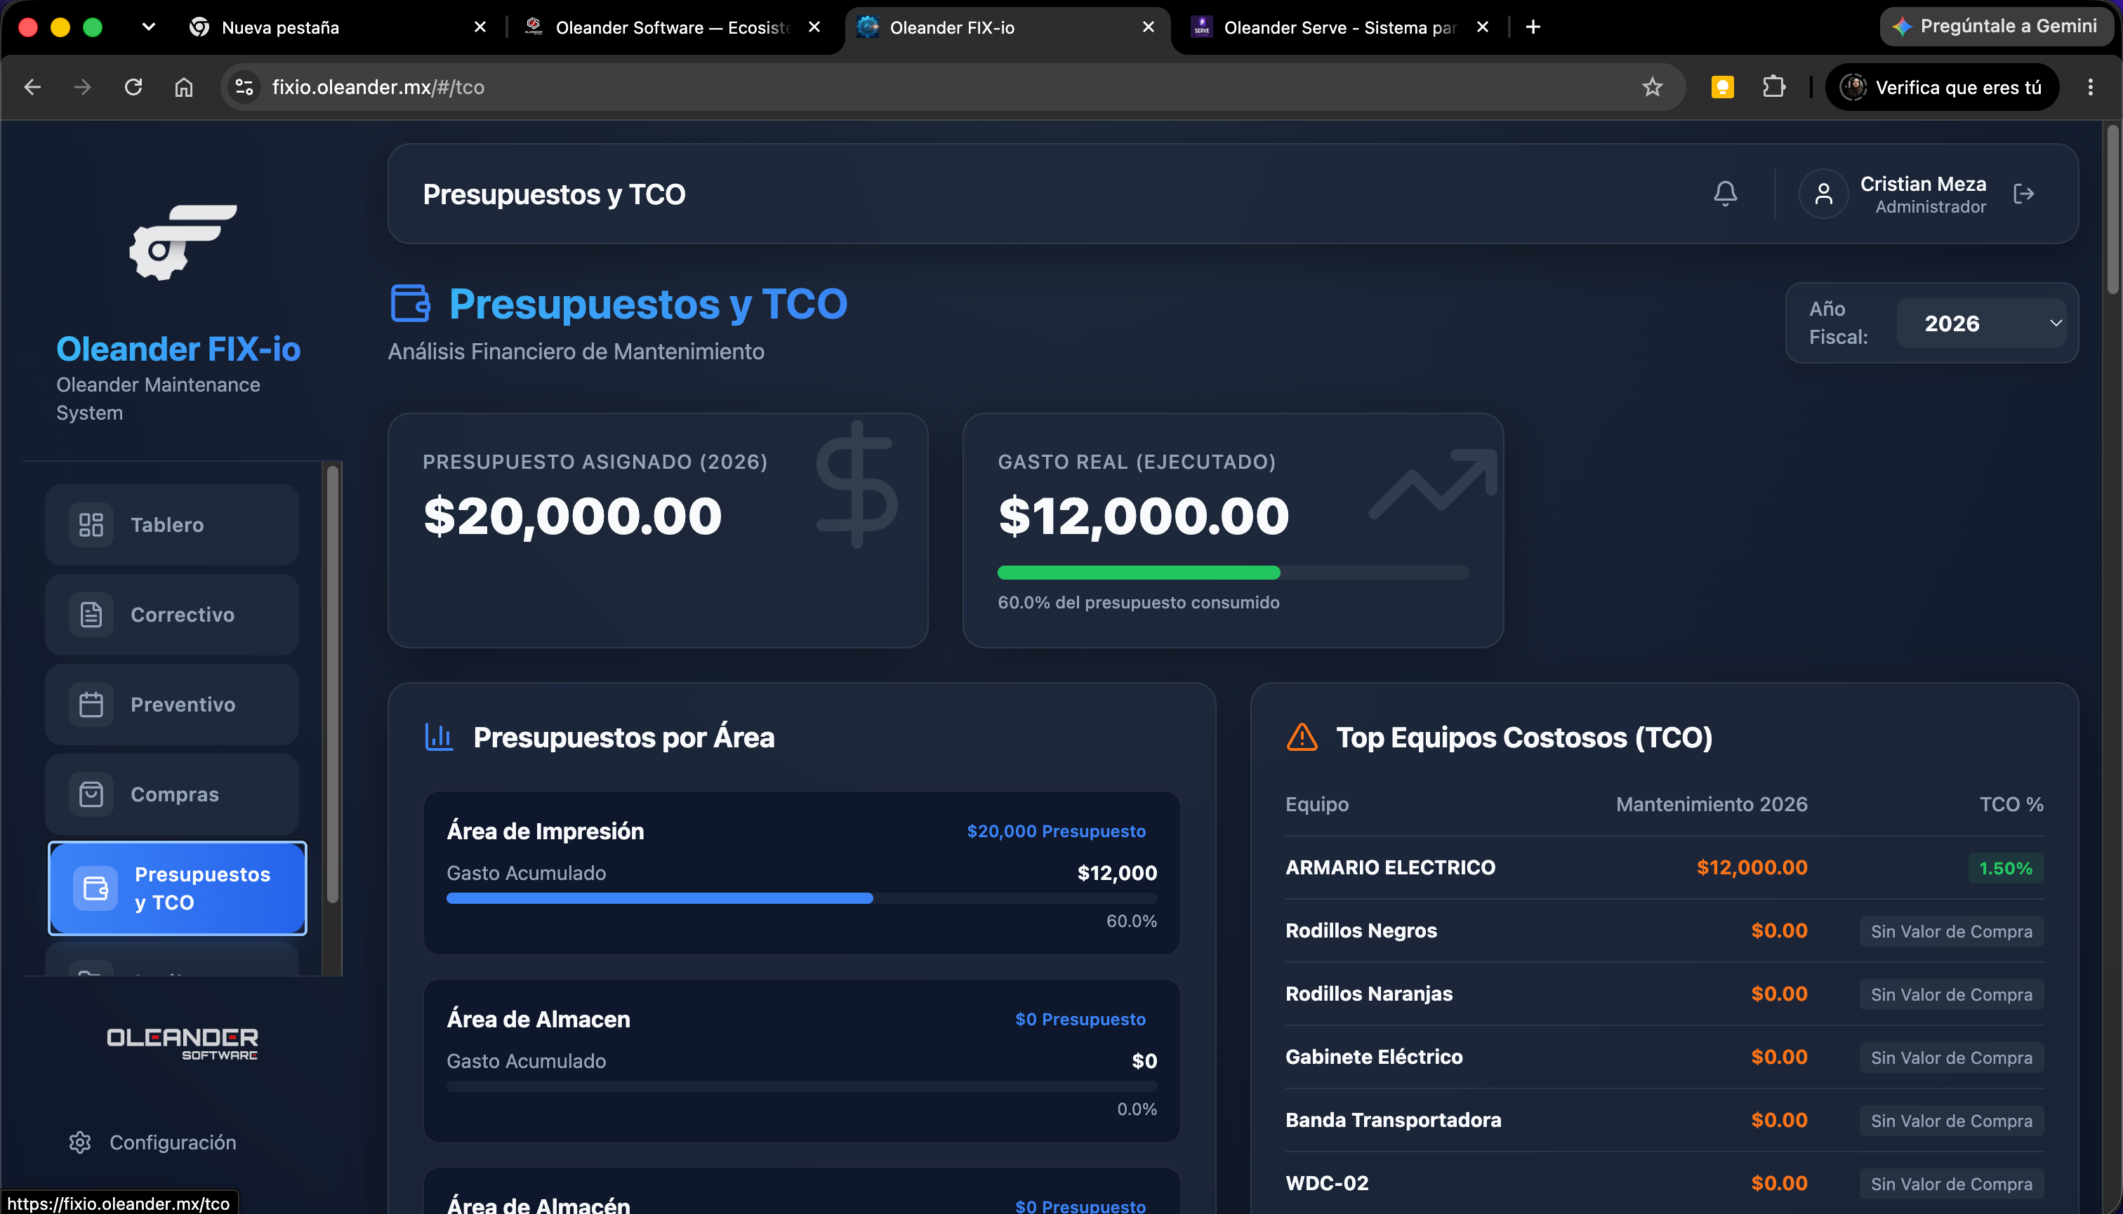Click the Oleander FIX-io gear logo
Image resolution: width=2123 pixels, height=1214 pixels.
coord(183,242)
